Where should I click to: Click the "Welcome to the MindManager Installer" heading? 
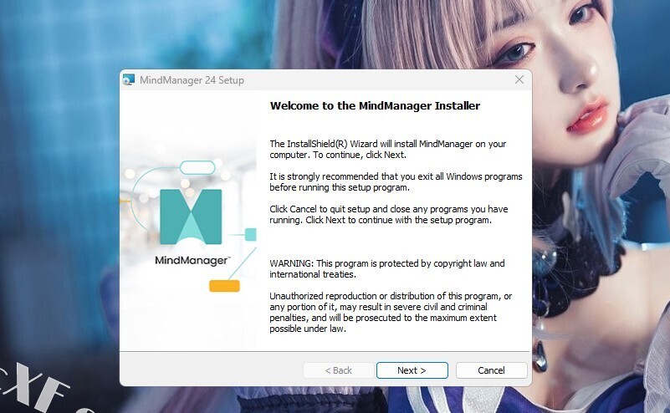click(x=375, y=106)
